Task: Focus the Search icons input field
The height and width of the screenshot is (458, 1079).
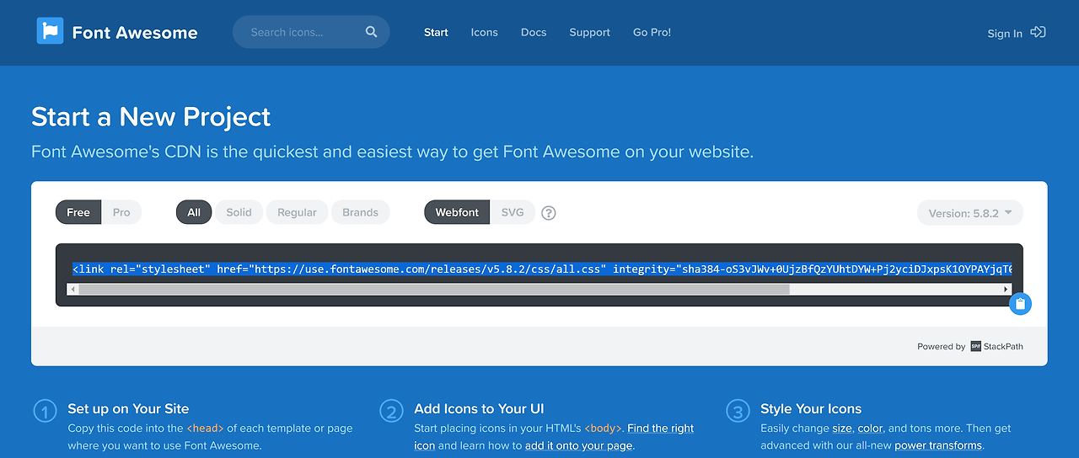Action: click(x=311, y=32)
